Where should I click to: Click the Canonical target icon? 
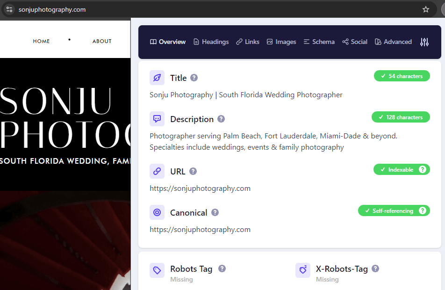pos(157,212)
